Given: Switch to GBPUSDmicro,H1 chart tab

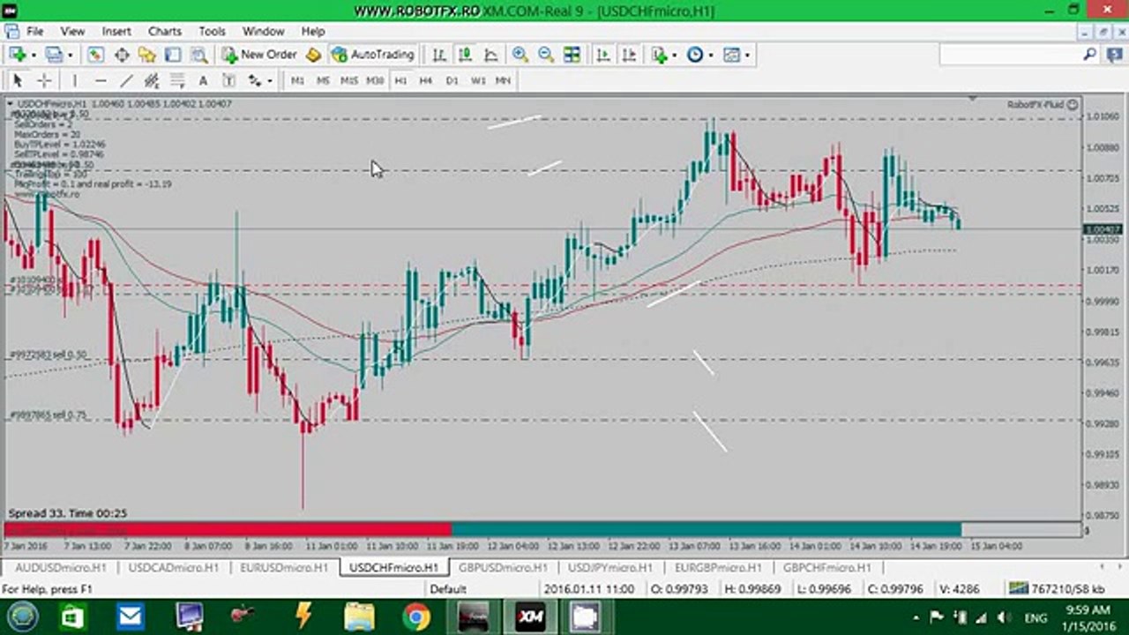Looking at the screenshot, I should pyautogui.click(x=503, y=567).
